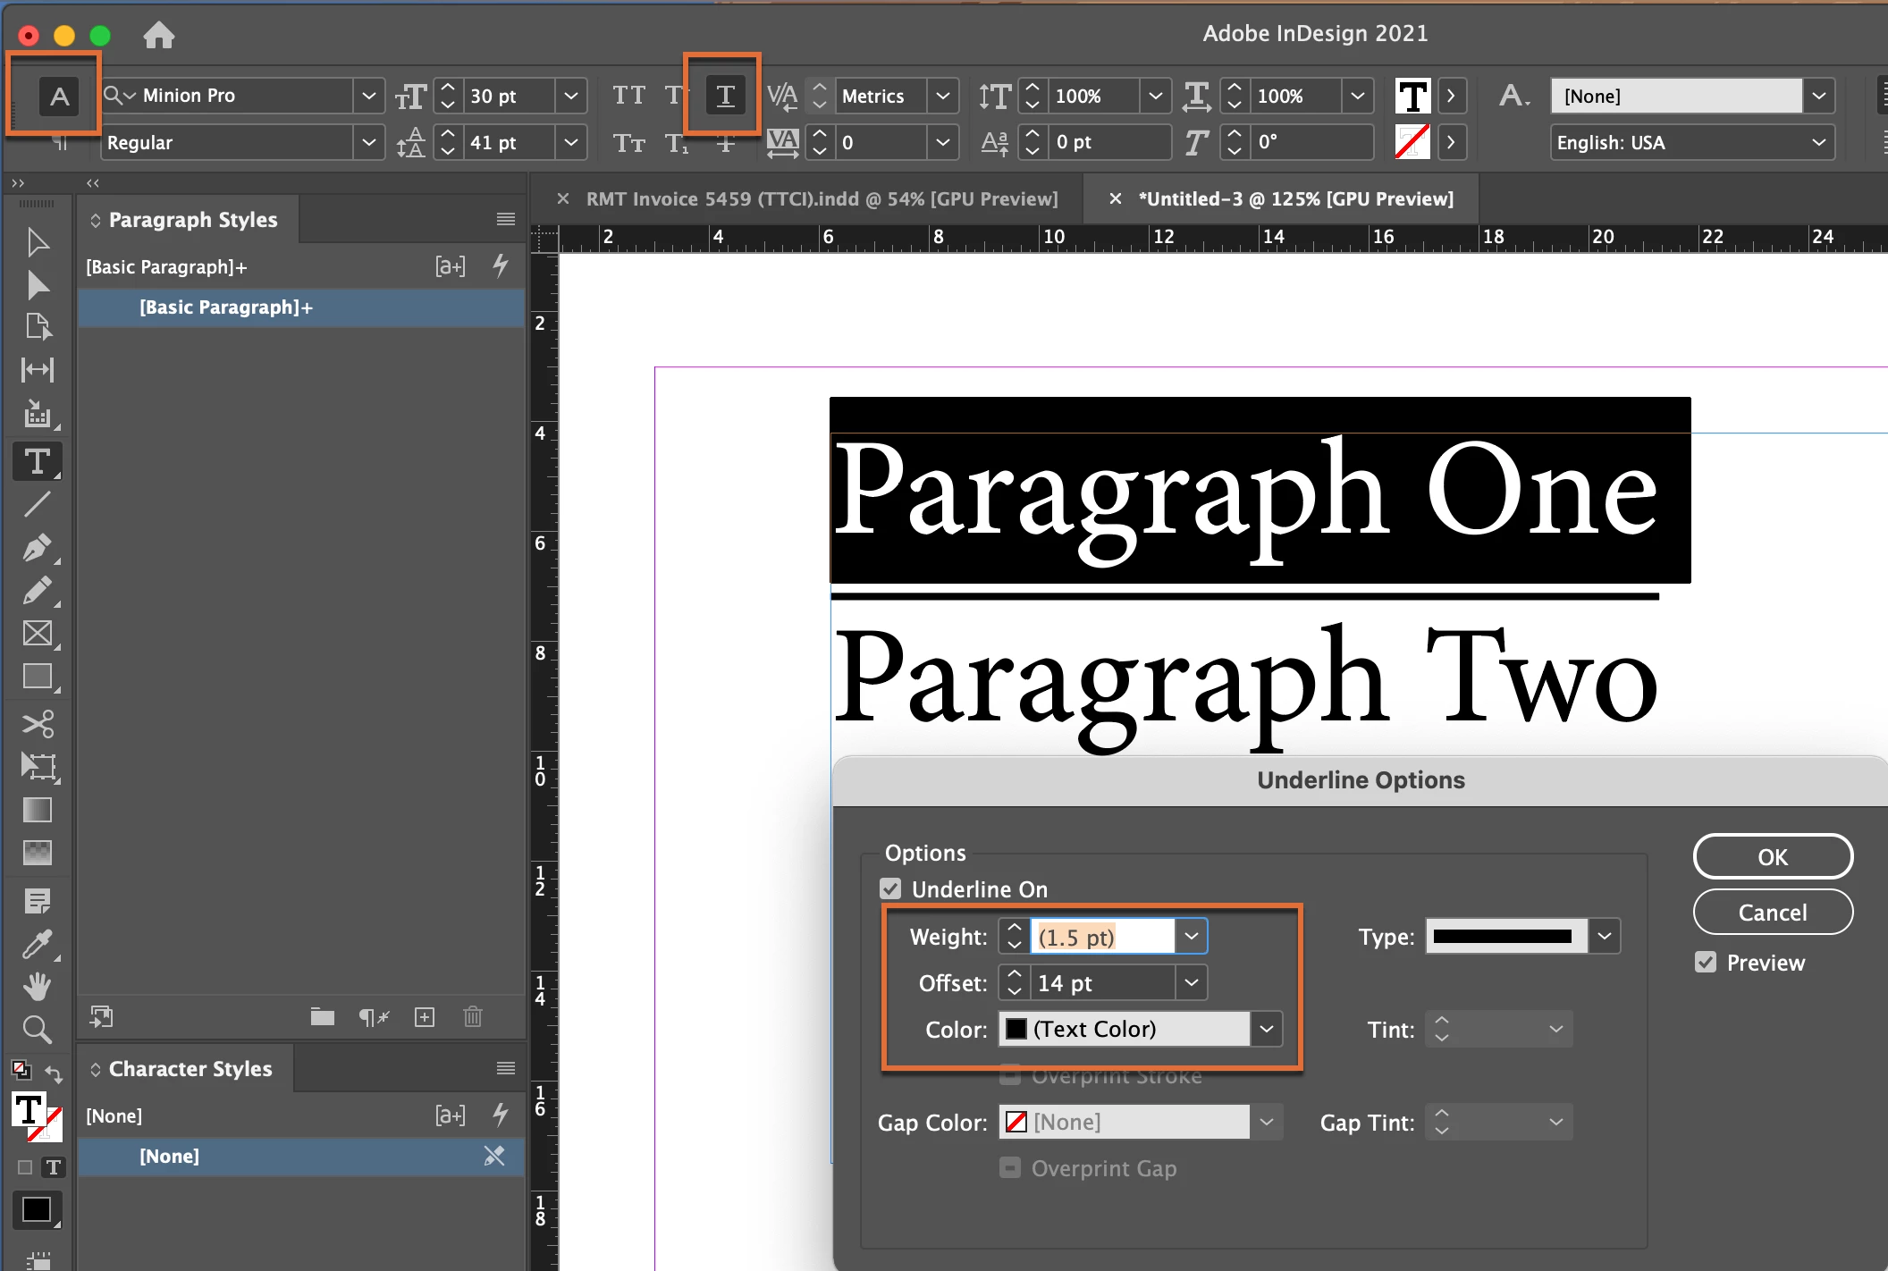Select the Pen tool in toolbox
This screenshot has height=1271, width=1888.
coord(37,547)
